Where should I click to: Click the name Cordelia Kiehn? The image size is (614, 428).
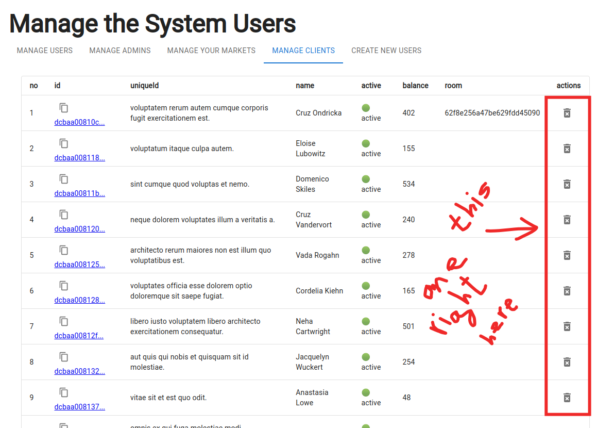point(319,291)
